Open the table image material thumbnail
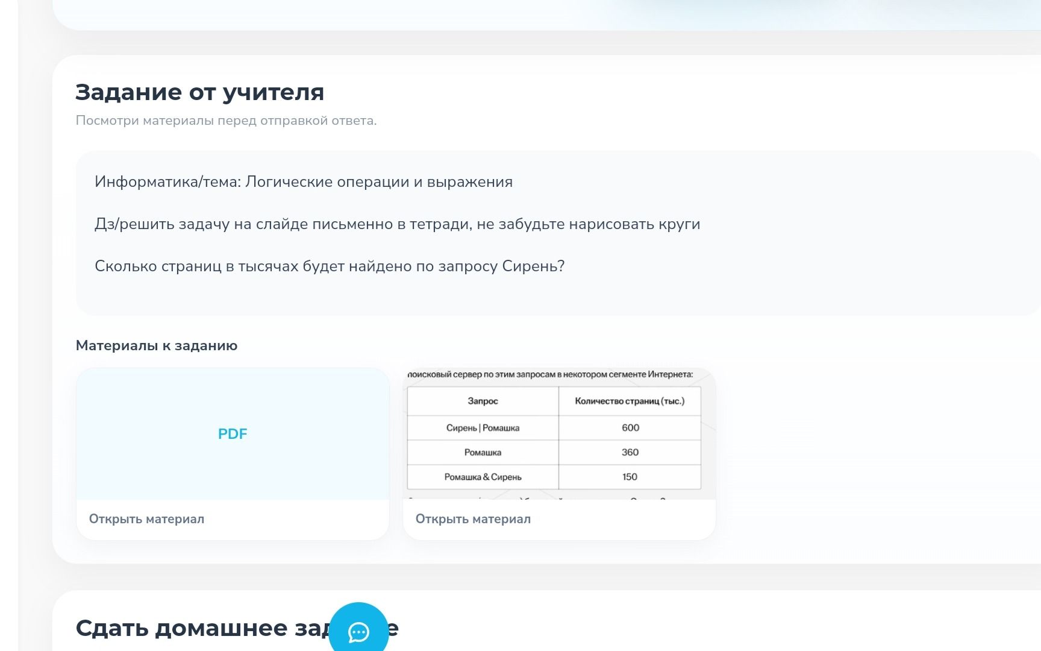 (559, 434)
